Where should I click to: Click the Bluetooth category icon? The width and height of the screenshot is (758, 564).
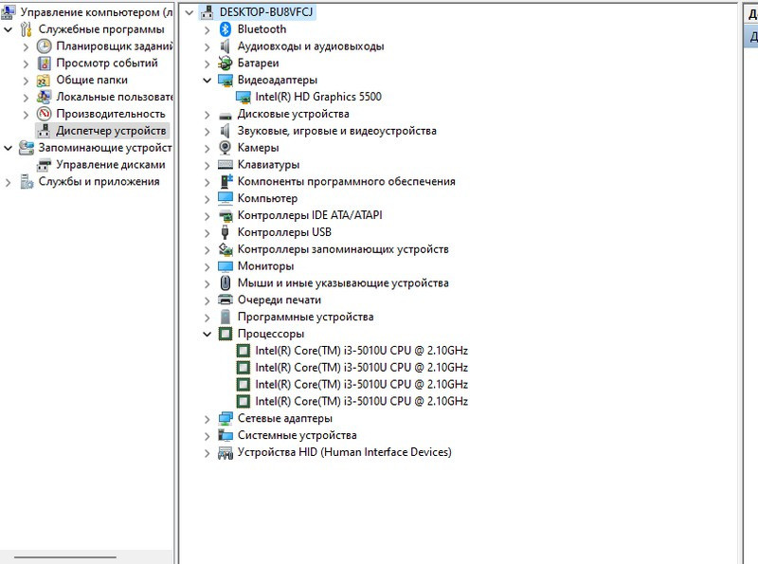[226, 29]
